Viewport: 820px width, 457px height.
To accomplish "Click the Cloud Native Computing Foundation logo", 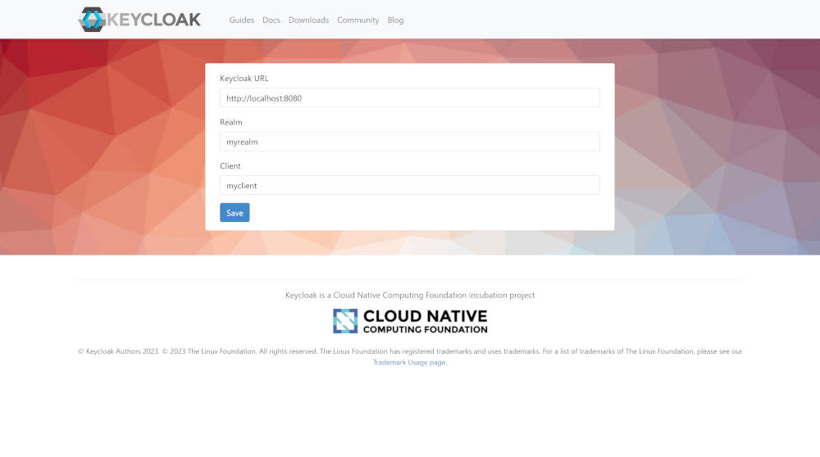I will 410,321.
